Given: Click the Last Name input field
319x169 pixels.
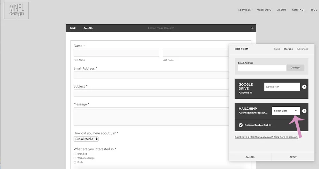Looking at the screenshot, I should (x=196, y=53).
